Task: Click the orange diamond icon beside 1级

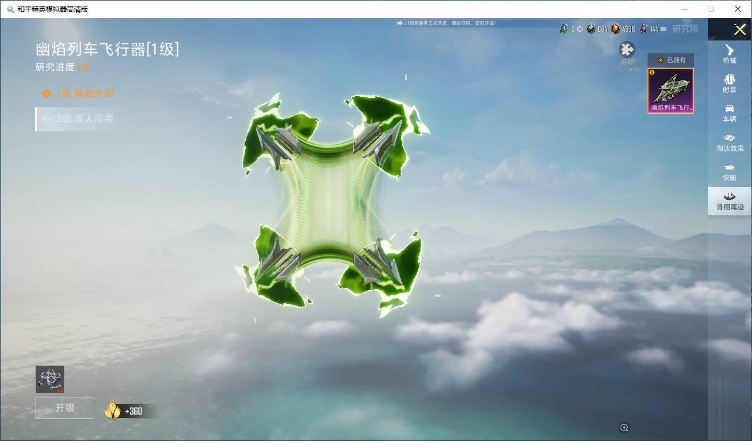Action: [46, 93]
